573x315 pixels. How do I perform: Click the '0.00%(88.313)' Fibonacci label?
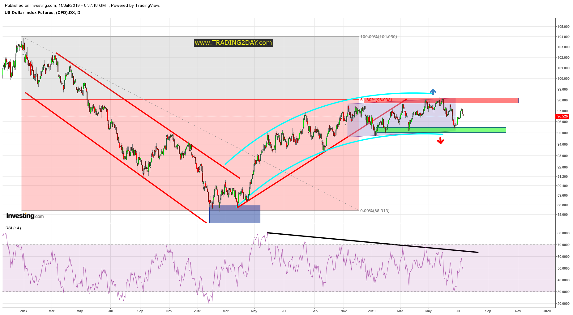(x=375, y=211)
